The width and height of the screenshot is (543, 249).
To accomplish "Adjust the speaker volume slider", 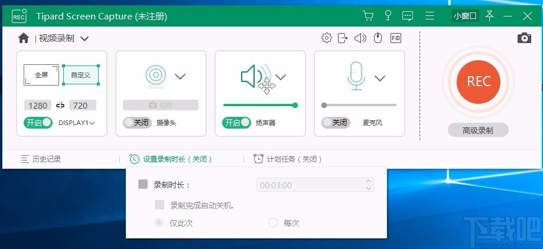I will coord(261,105).
